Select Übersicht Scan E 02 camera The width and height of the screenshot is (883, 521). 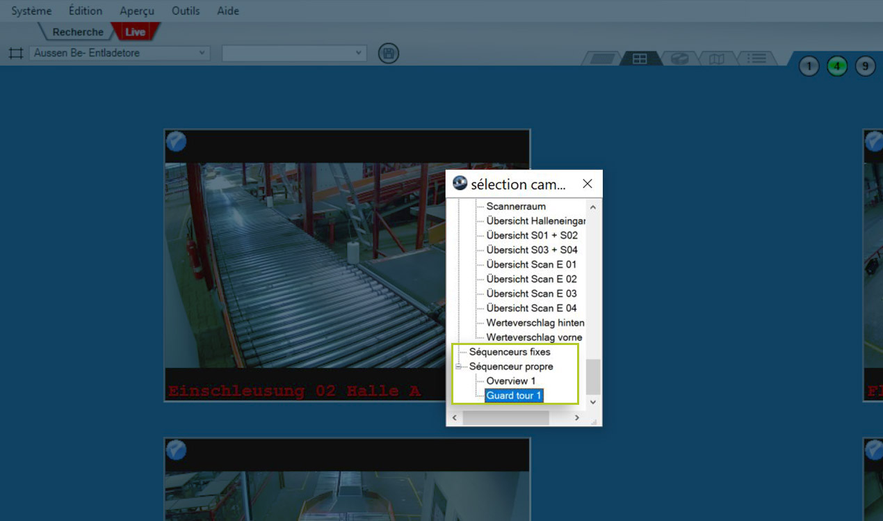531,280
